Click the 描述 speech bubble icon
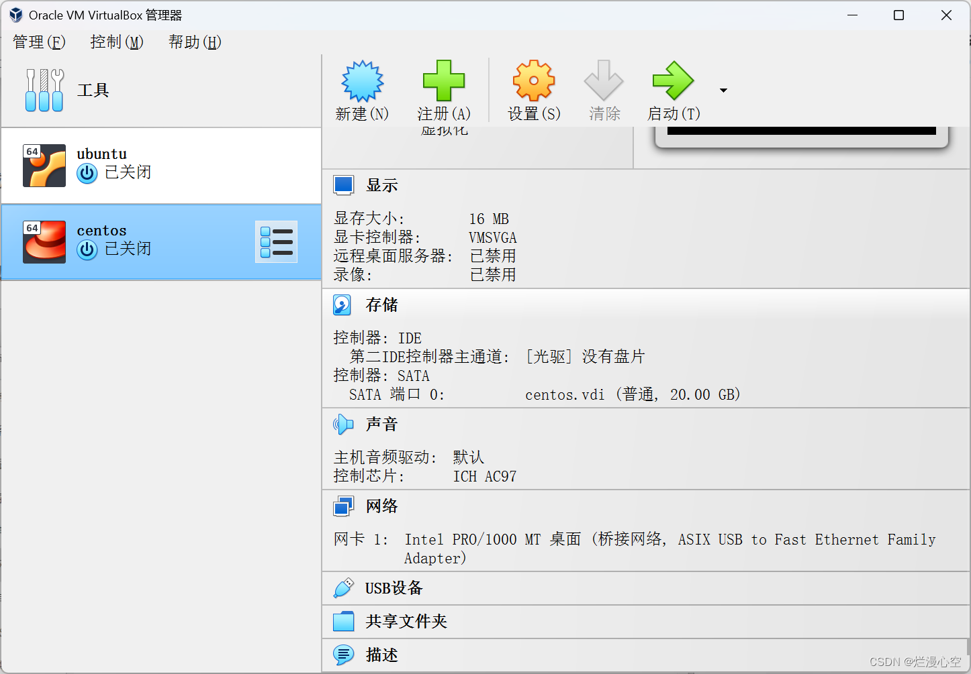Image resolution: width=971 pixels, height=674 pixels. click(343, 655)
